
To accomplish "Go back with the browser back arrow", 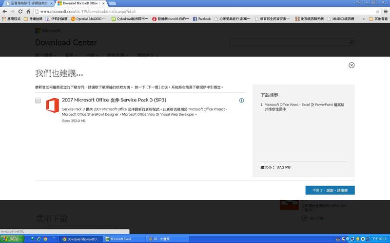I will coord(5,11).
